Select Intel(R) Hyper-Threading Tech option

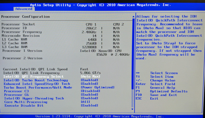pos(34,98)
